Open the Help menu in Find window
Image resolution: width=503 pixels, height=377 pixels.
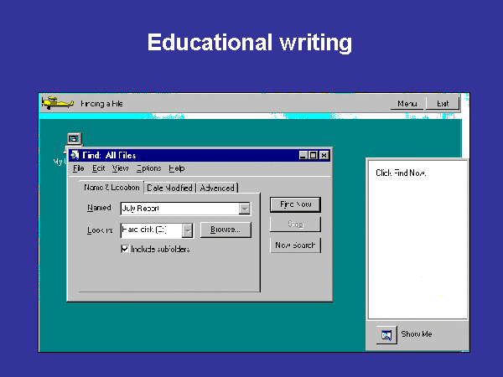tap(176, 168)
